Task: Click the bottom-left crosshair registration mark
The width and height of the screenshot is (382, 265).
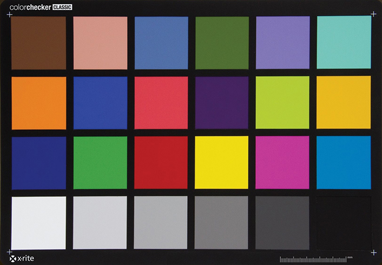Action: [9, 252]
